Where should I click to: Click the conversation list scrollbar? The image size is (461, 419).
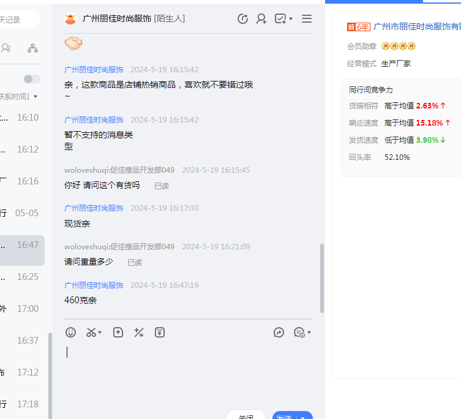tap(50, 376)
